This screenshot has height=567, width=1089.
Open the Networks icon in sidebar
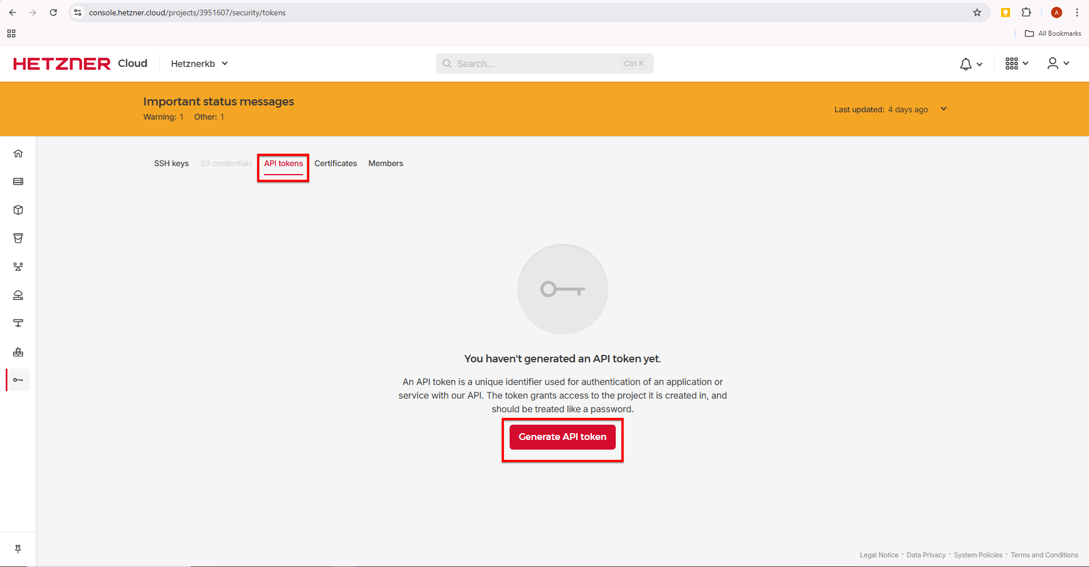pos(18,323)
